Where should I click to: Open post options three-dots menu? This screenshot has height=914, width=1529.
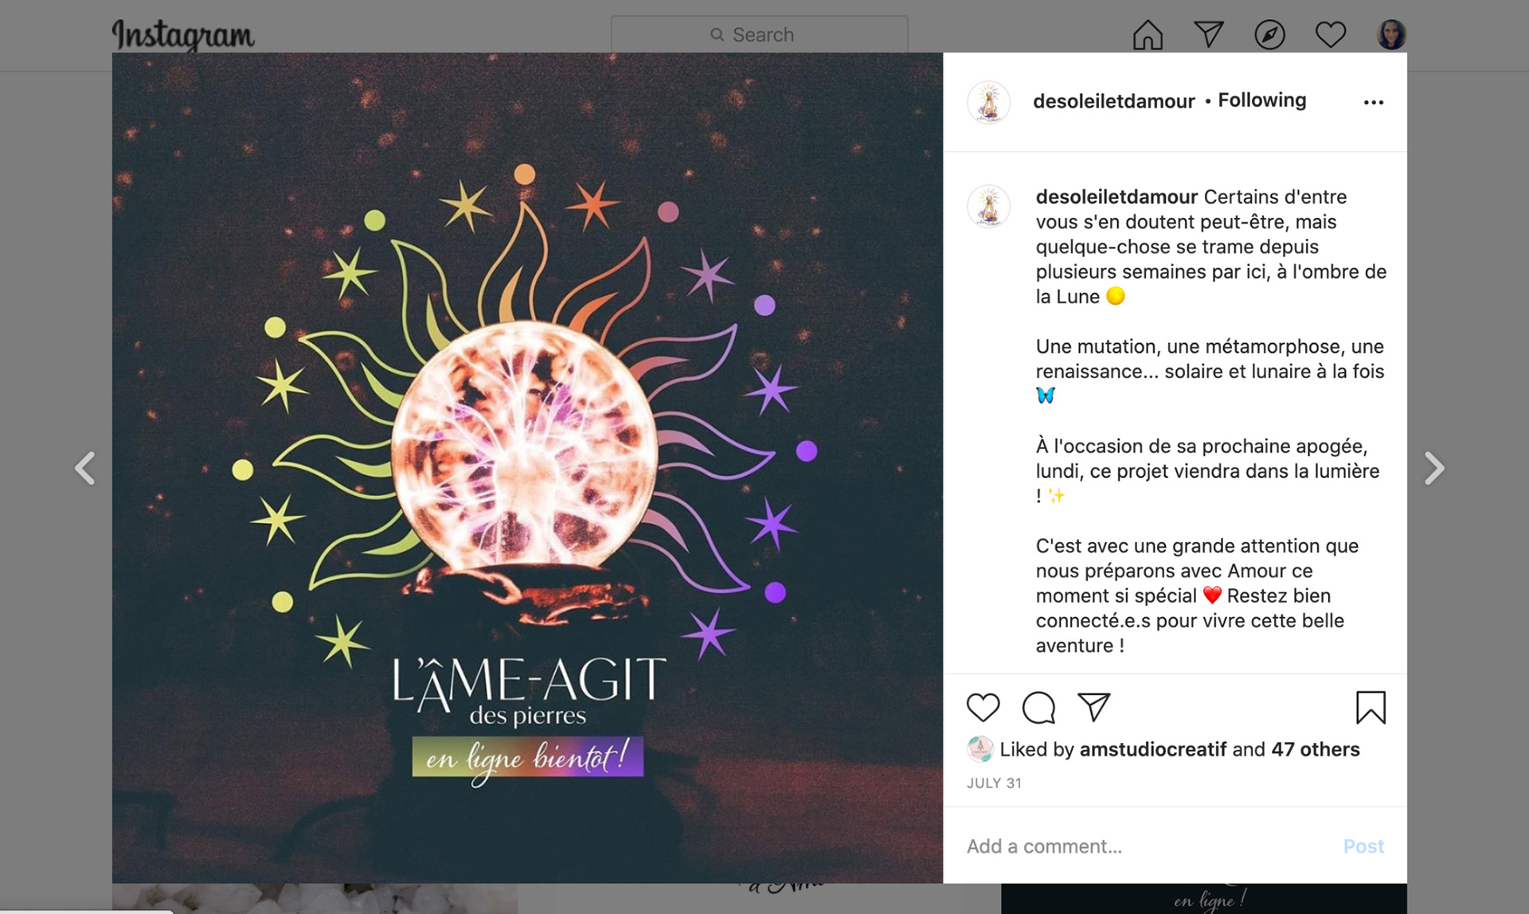coord(1373,103)
